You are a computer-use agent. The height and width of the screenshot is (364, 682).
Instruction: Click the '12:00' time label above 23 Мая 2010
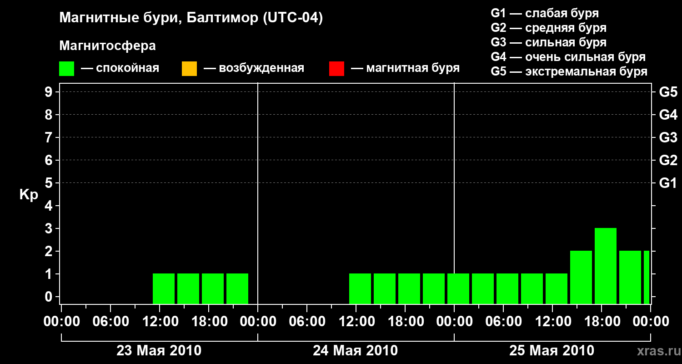tap(160, 322)
